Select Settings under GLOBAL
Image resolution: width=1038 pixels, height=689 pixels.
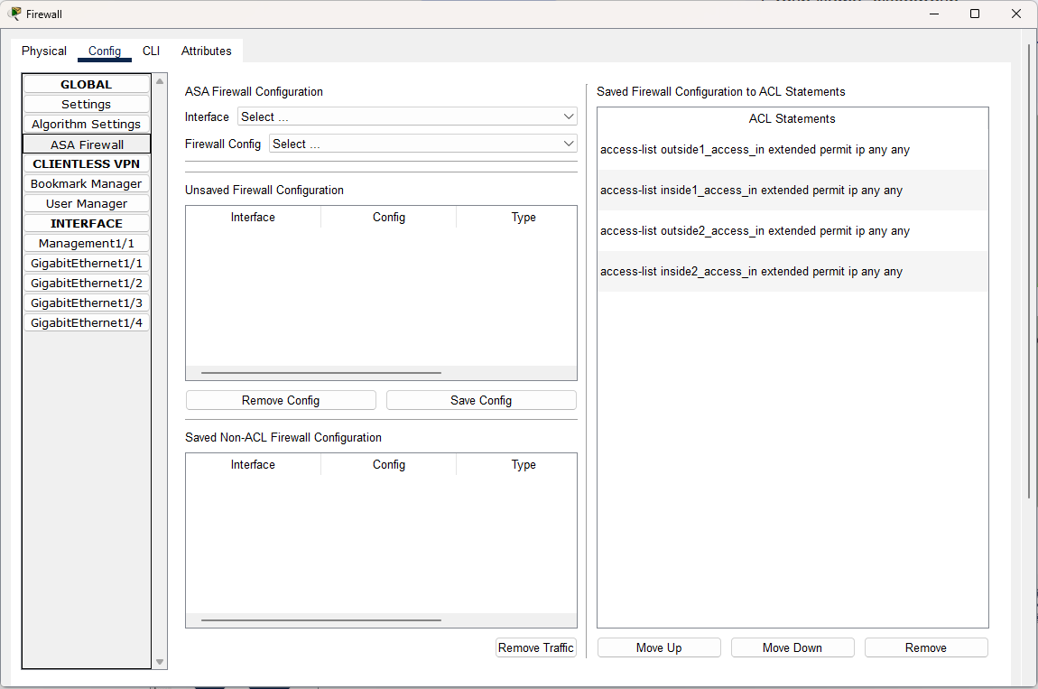(86, 103)
